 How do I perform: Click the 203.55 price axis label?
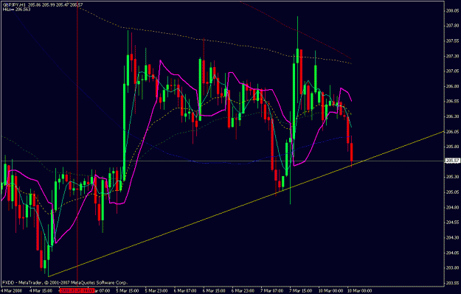(452, 283)
